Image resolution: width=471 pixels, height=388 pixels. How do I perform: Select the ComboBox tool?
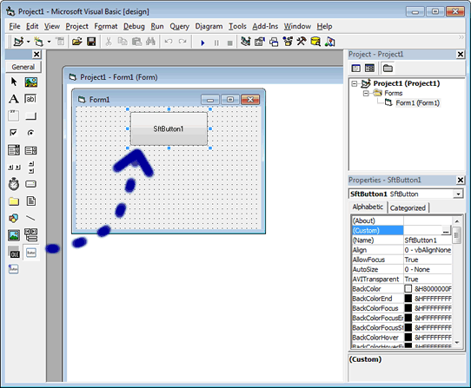[x=14, y=150]
